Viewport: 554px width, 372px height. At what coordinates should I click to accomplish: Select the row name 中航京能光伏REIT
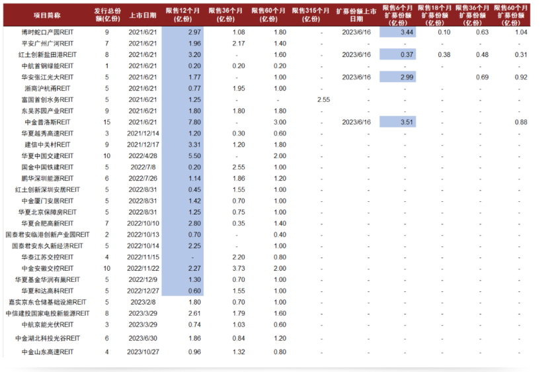[x=48, y=325]
